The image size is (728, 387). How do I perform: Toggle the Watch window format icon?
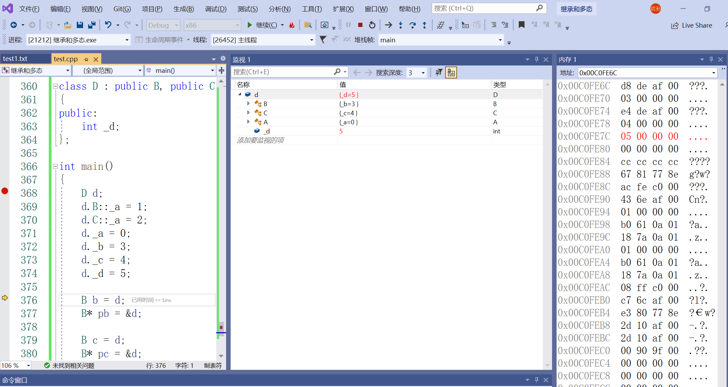tap(451, 72)
